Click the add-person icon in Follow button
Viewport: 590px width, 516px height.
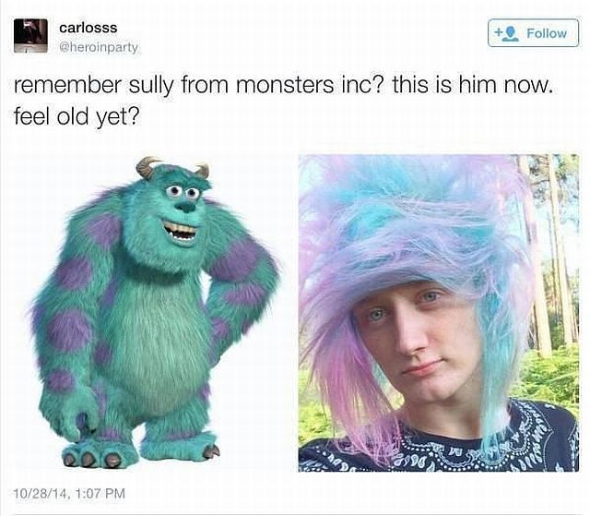506,33
